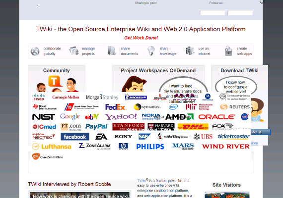Click the United States Coast Guard logo
Screen dimensions: 283x198
(81, 107)
